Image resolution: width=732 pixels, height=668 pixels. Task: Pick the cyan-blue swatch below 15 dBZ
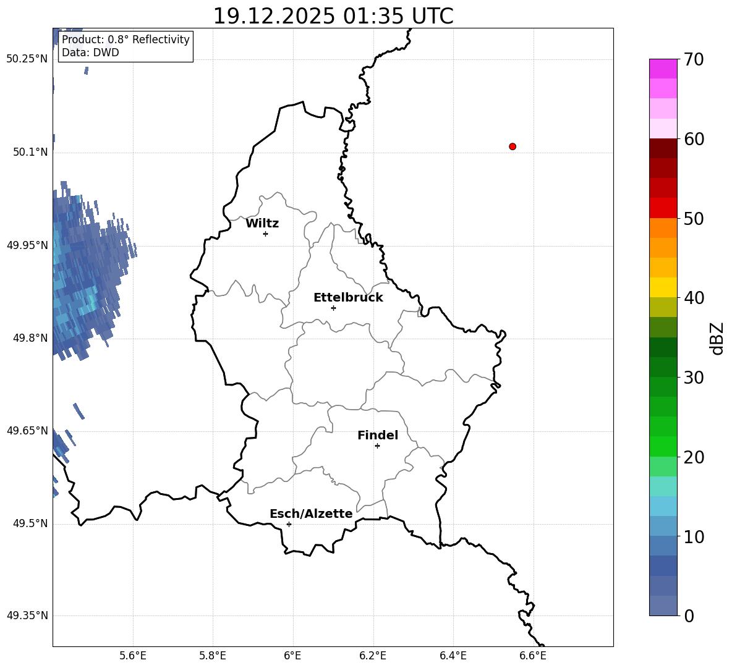663,507
